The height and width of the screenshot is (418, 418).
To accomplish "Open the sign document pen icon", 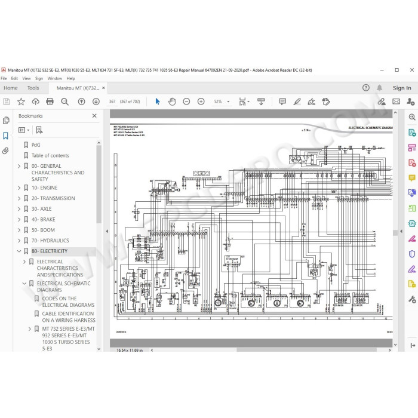I will click(x=311, y=102).
